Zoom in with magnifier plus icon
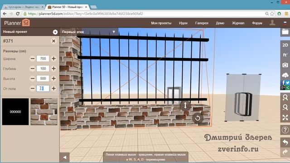290x163 pixels. pos(285,97)
